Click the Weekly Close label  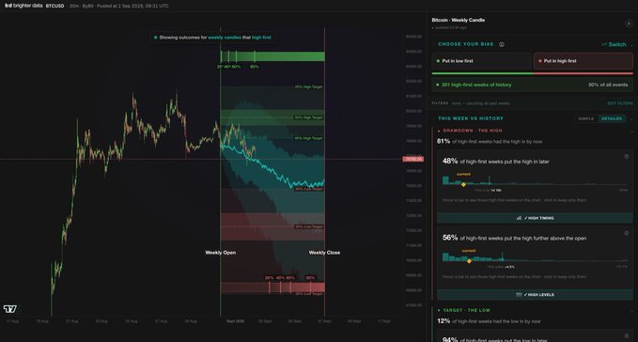coord(324,253)
